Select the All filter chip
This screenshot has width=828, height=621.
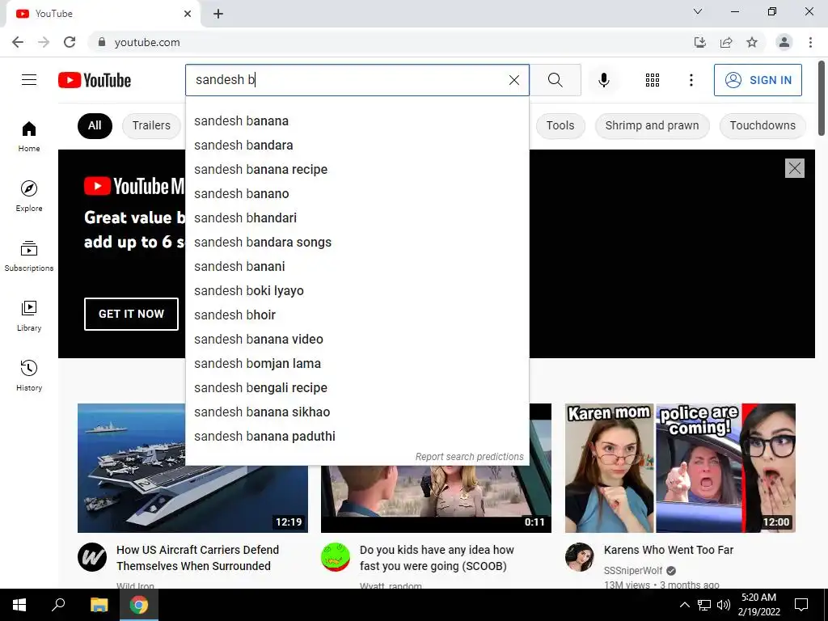[95, 125]
